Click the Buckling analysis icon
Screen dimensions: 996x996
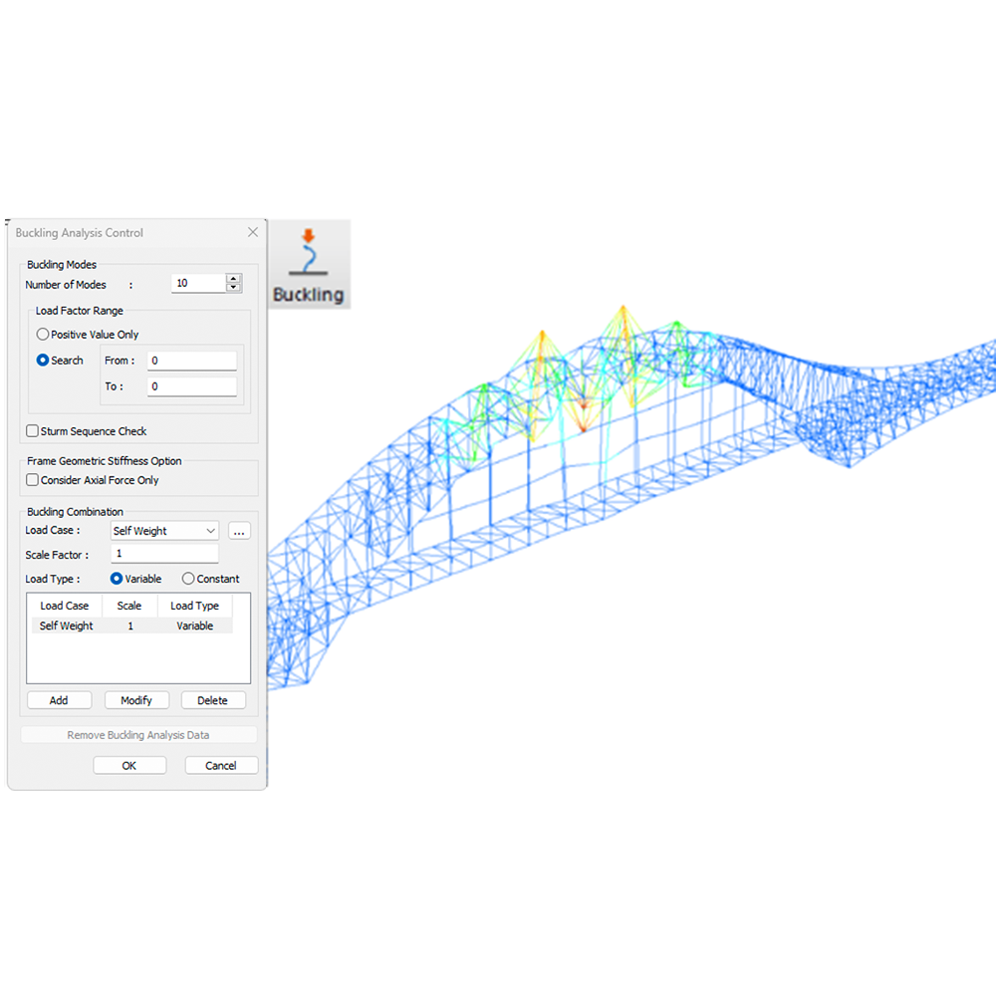308,264
